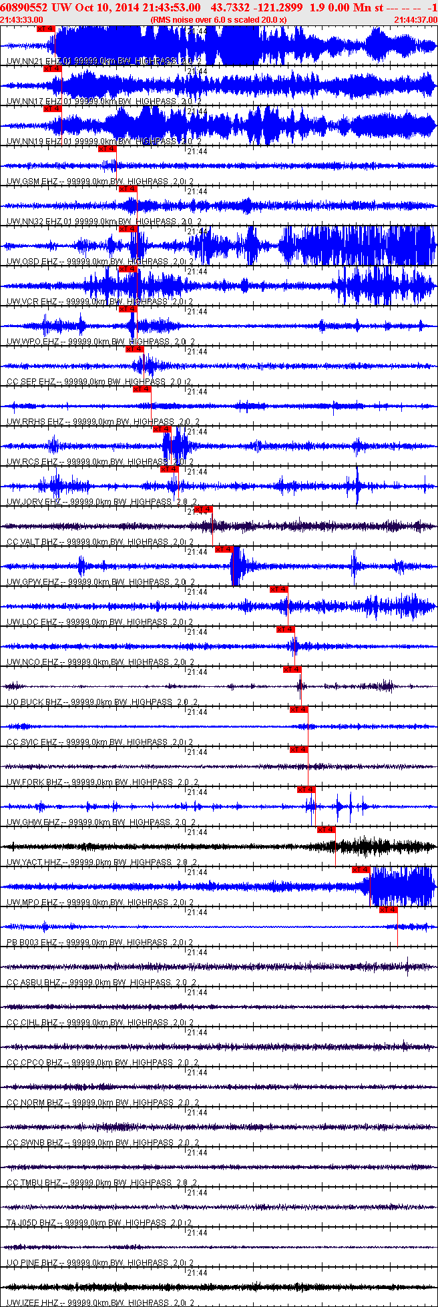
Task: Click the red pick marker on UW.MPO trace
Action: (x=361, y=870)
